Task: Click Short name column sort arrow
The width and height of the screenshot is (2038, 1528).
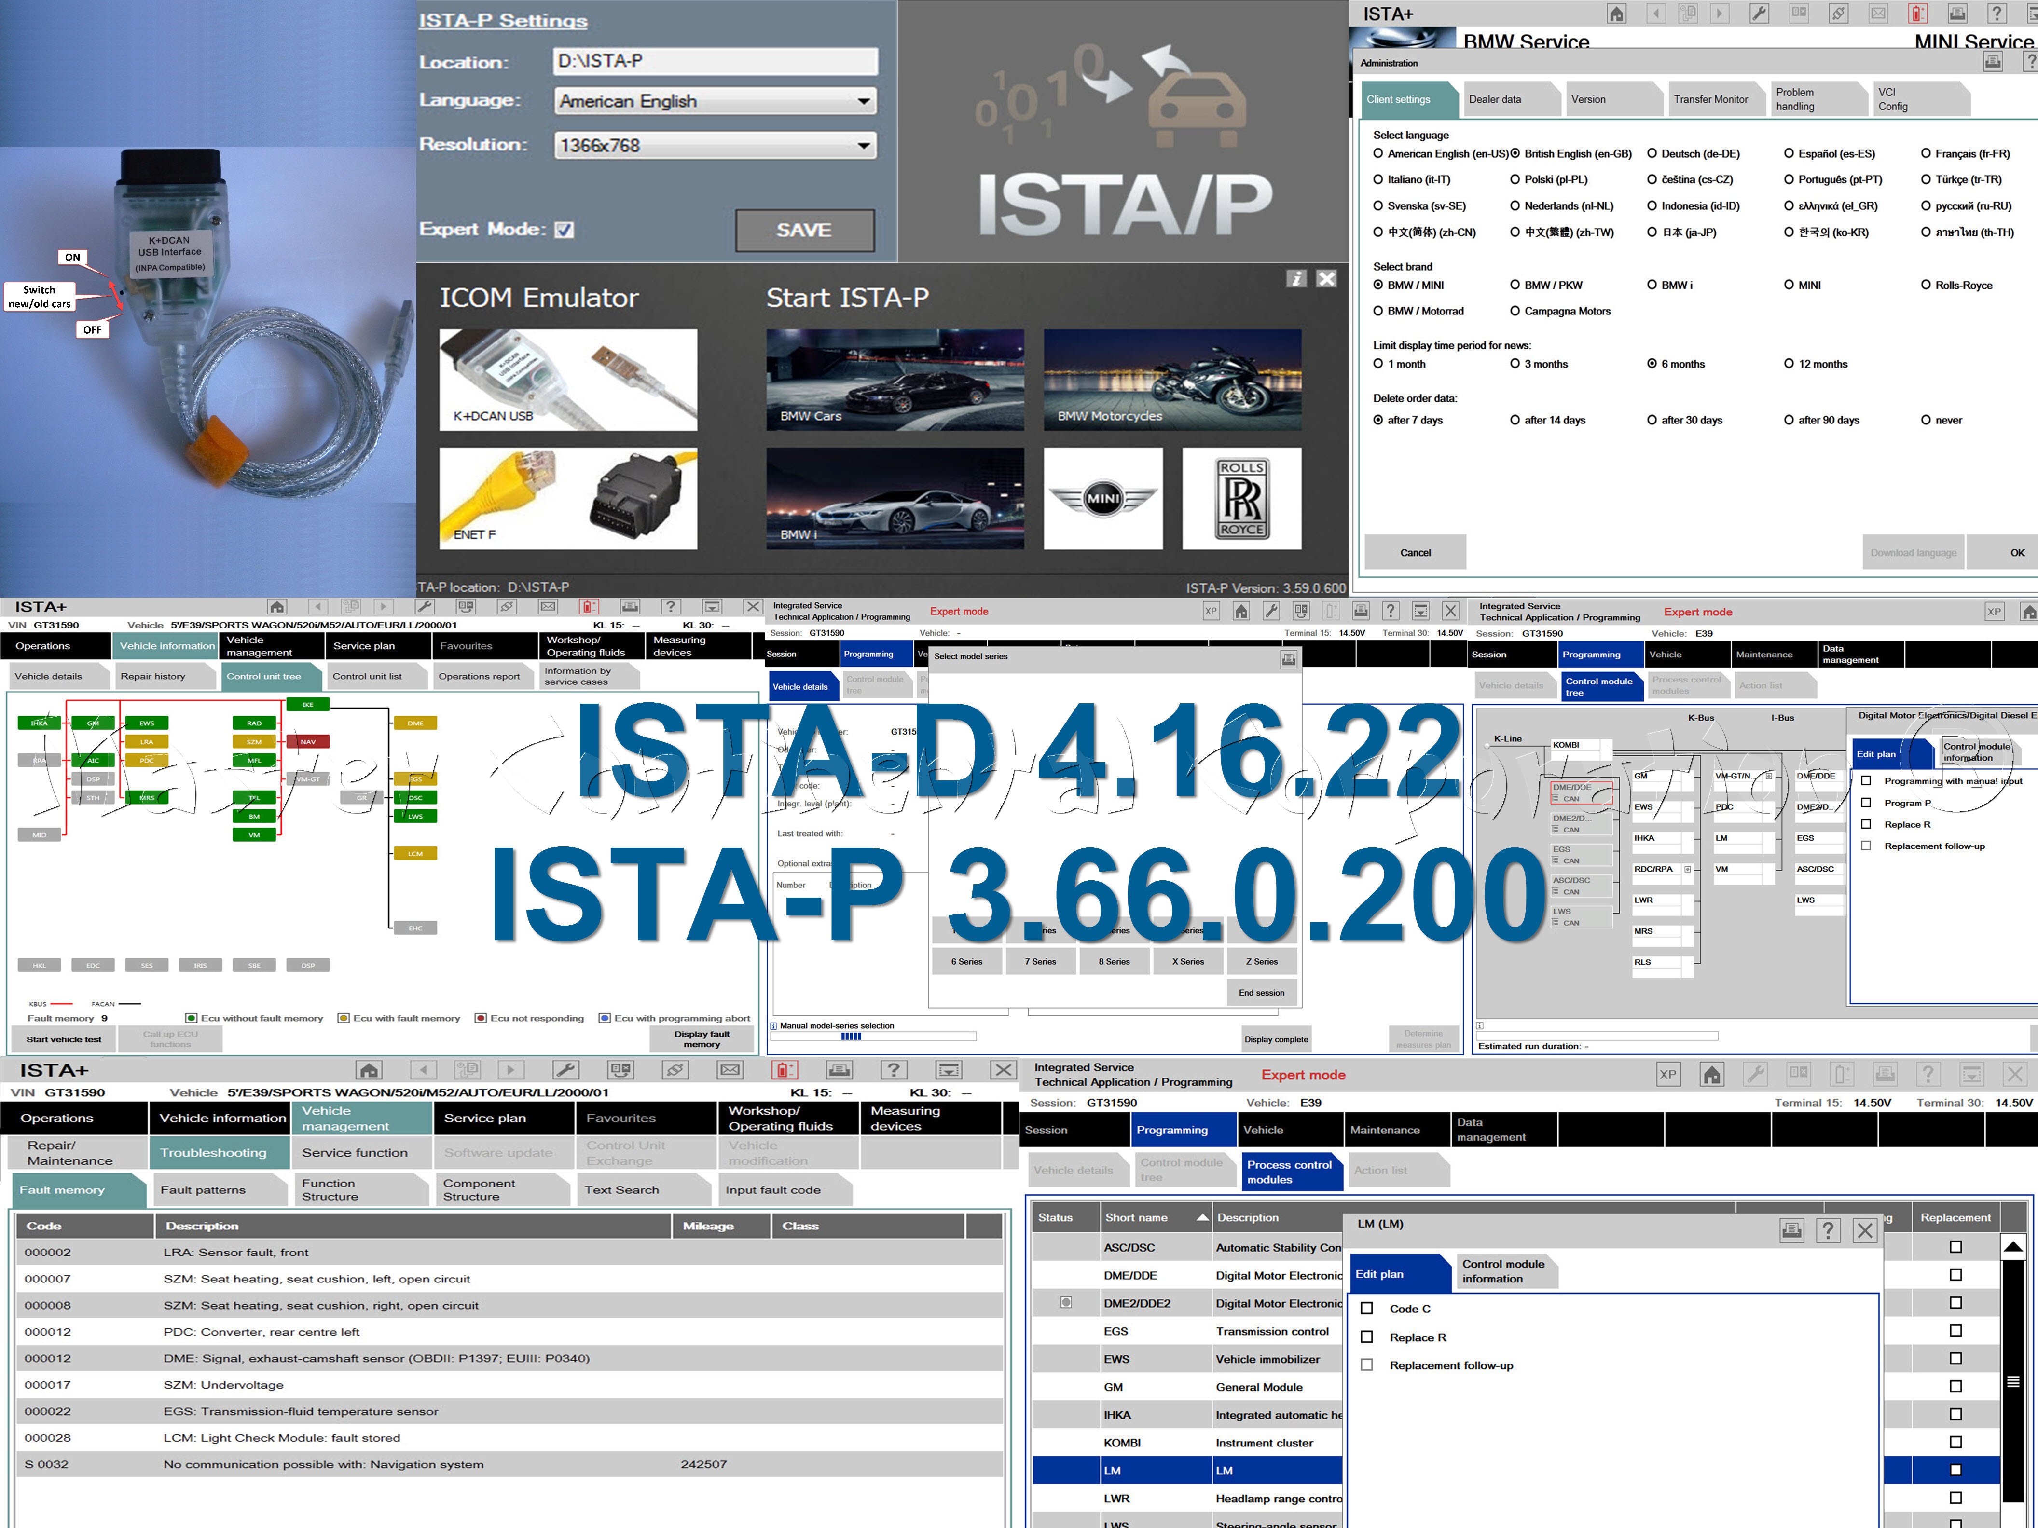Action: tap(1201, 1217)
